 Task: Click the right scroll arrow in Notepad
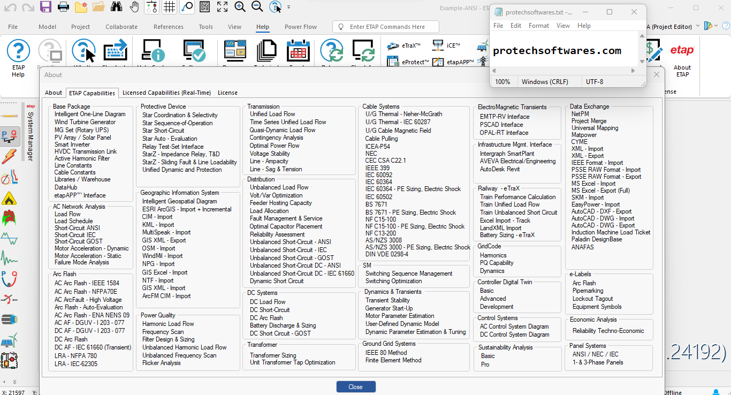(x=634, y=70)
